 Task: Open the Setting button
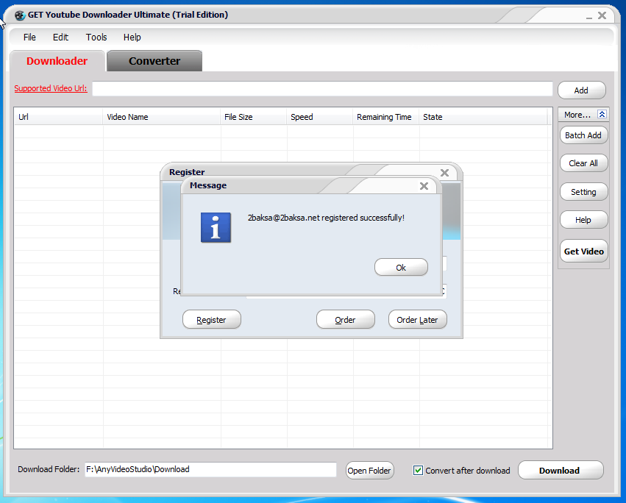(x=583, y=192)
